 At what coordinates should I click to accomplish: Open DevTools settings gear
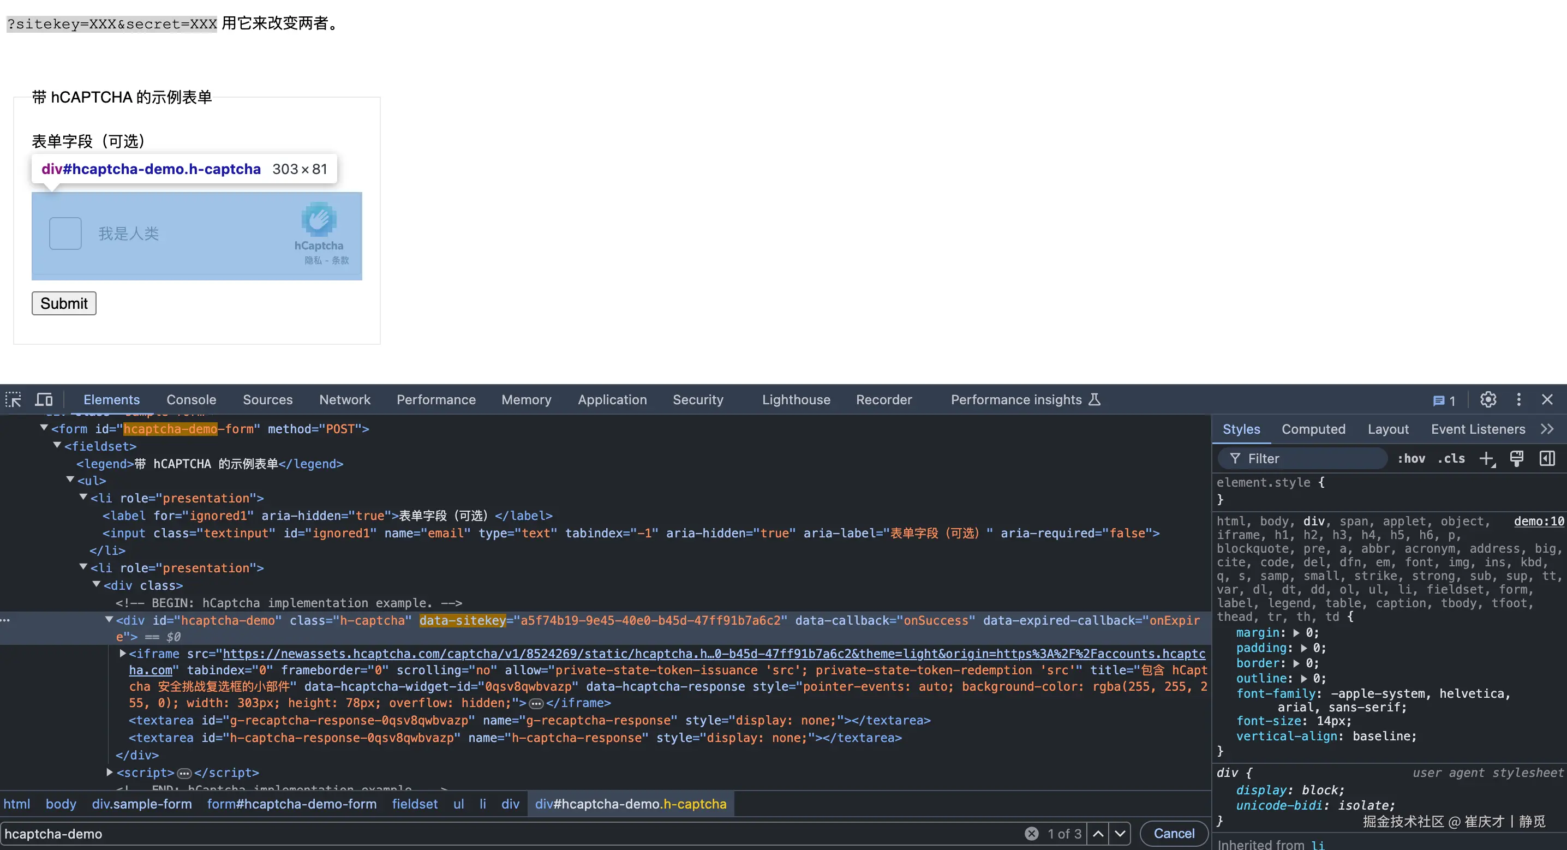tap(1488, 400)
